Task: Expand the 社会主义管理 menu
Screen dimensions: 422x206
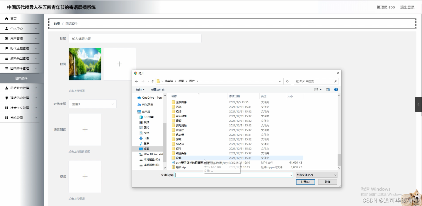Action: pos(20,108)
